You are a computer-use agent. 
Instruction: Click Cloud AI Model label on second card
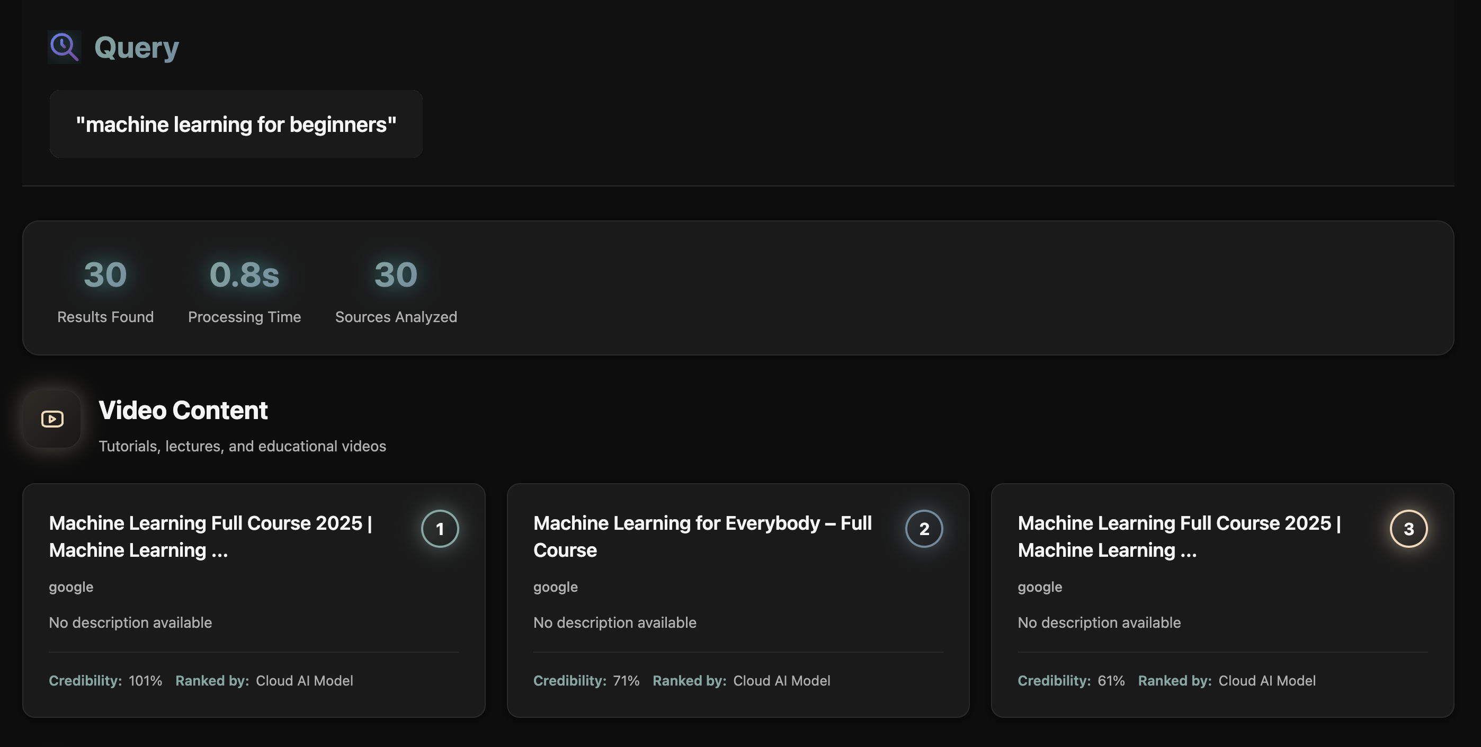click(781, 681)
